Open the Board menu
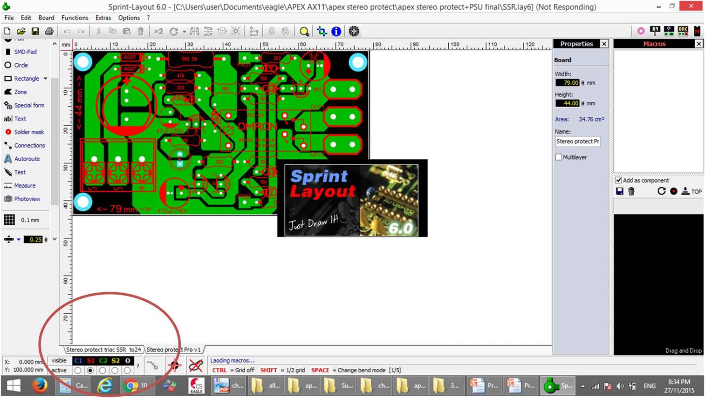The height and width of the screenshot is (398, 705). pyautogui.click(x=46, y=18)
